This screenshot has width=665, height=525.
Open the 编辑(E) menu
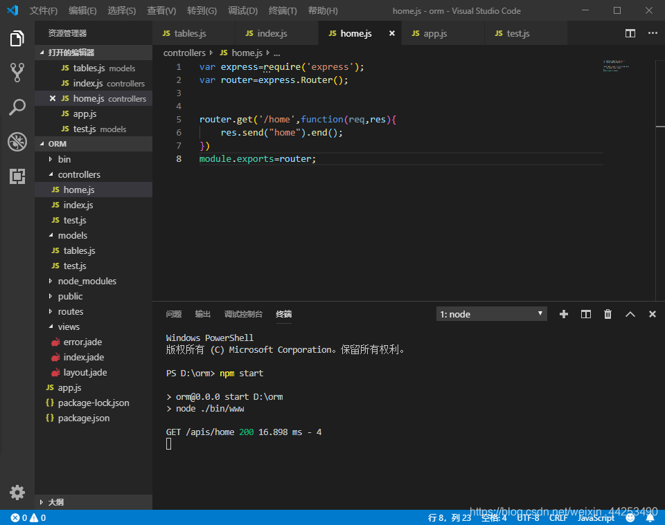pos(82,10)
